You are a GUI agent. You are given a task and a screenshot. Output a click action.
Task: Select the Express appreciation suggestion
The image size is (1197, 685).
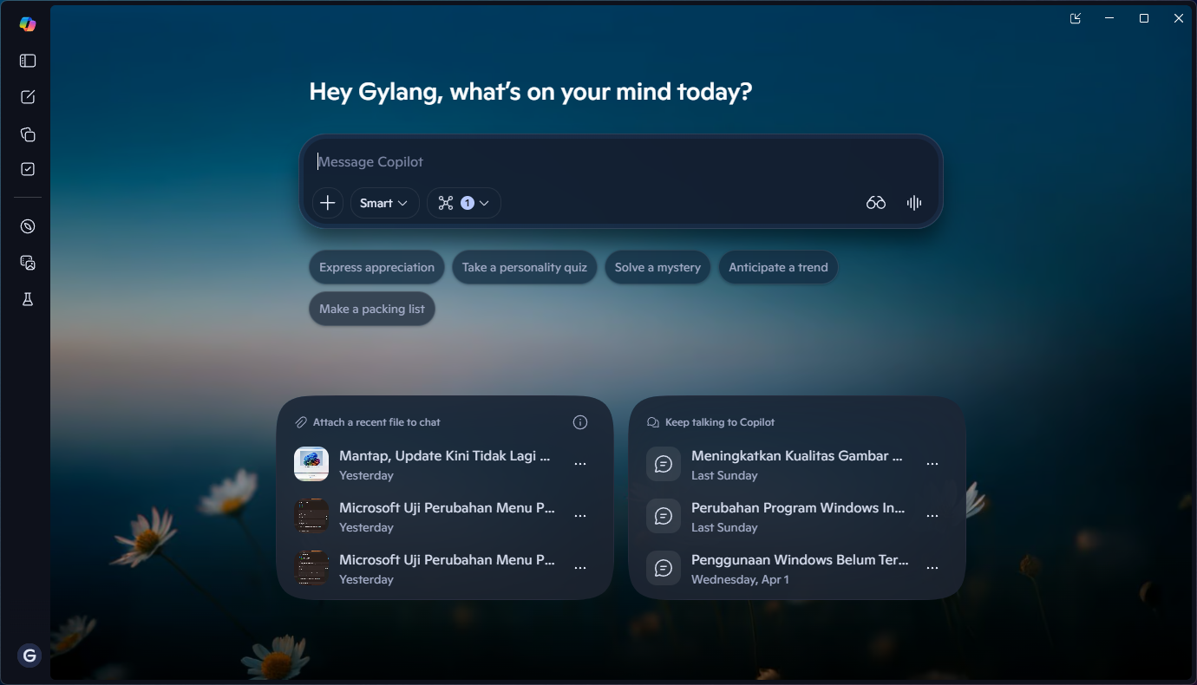376,267
